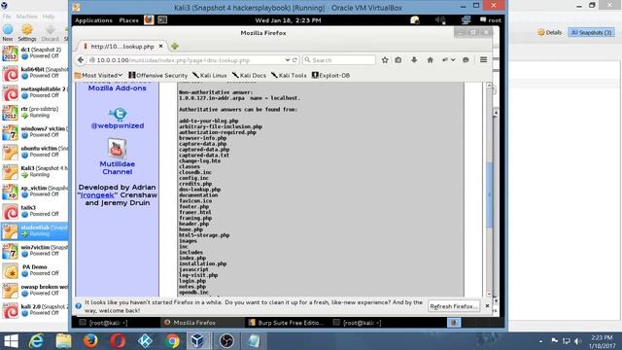
Task: Reload the page with the refresh icon
Action: (294, 60)
